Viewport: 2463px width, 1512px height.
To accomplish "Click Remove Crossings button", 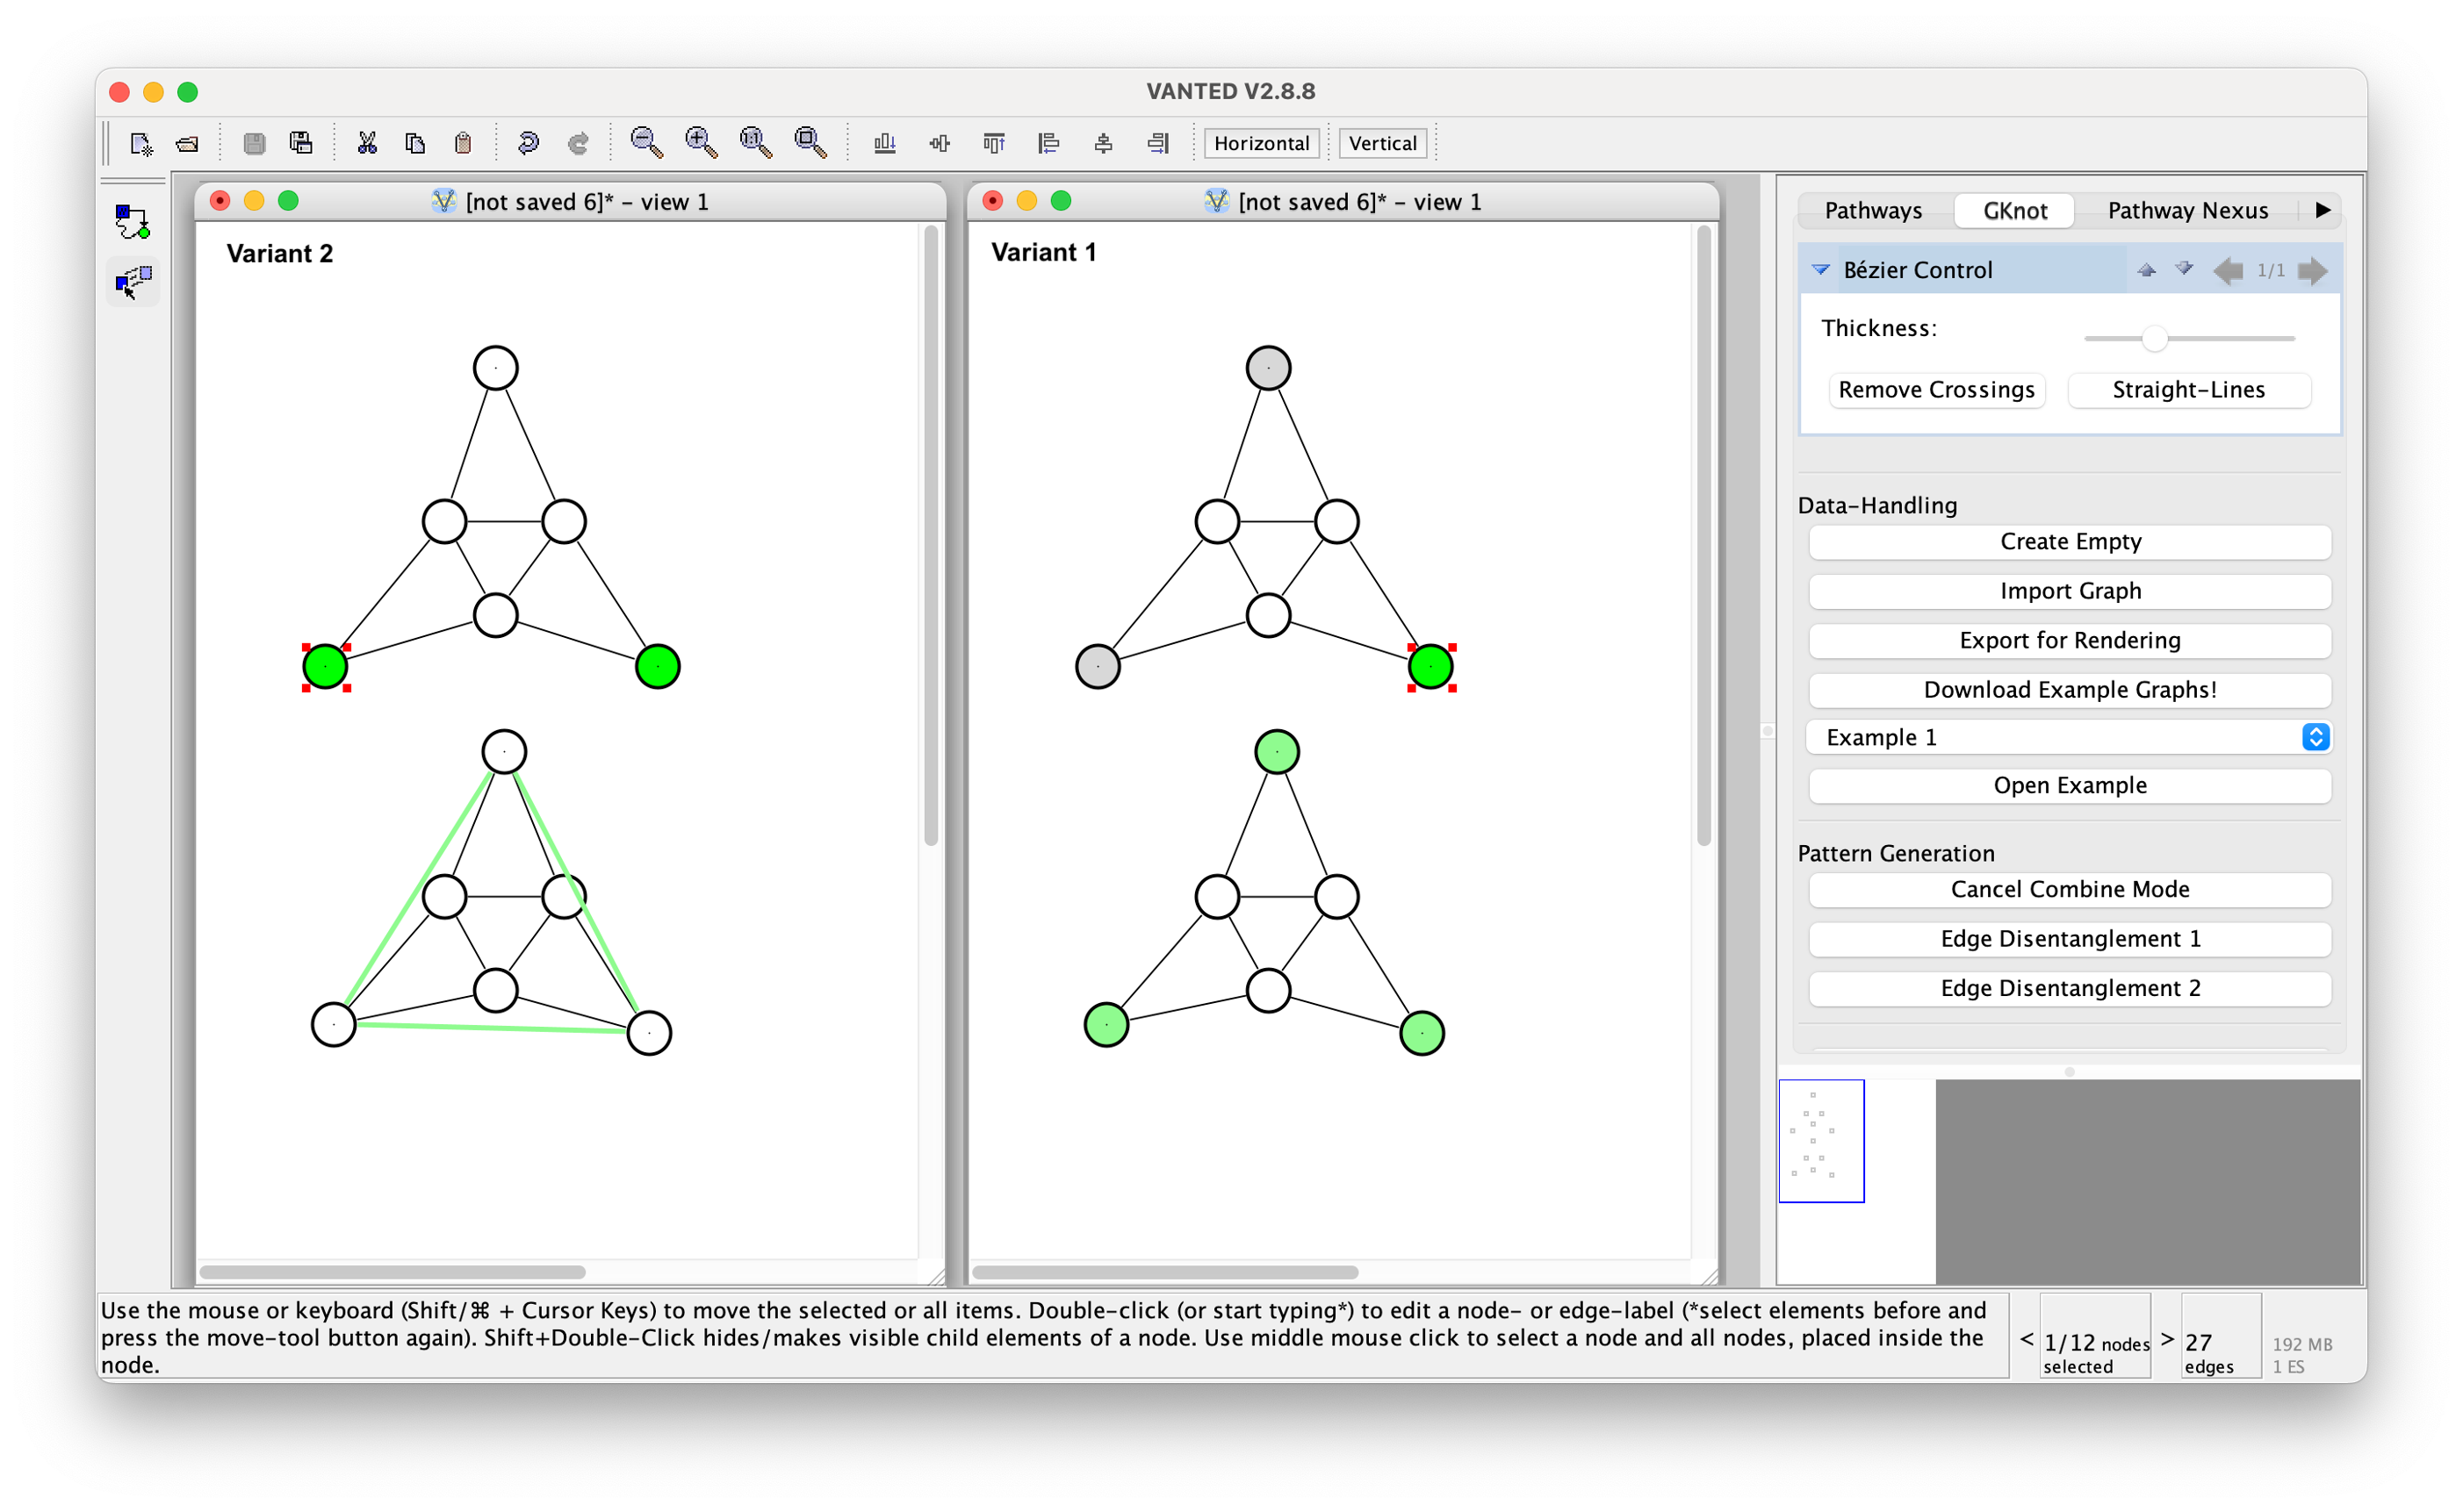I will coord(1936,390).
